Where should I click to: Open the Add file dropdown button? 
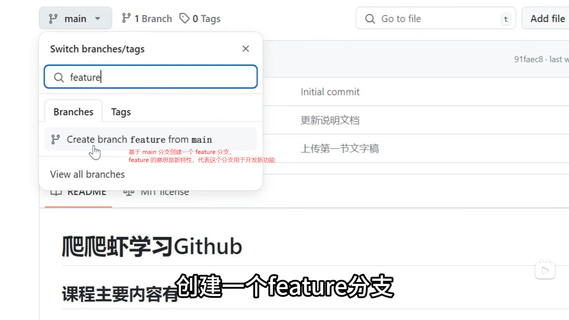[x=547, y=18]
